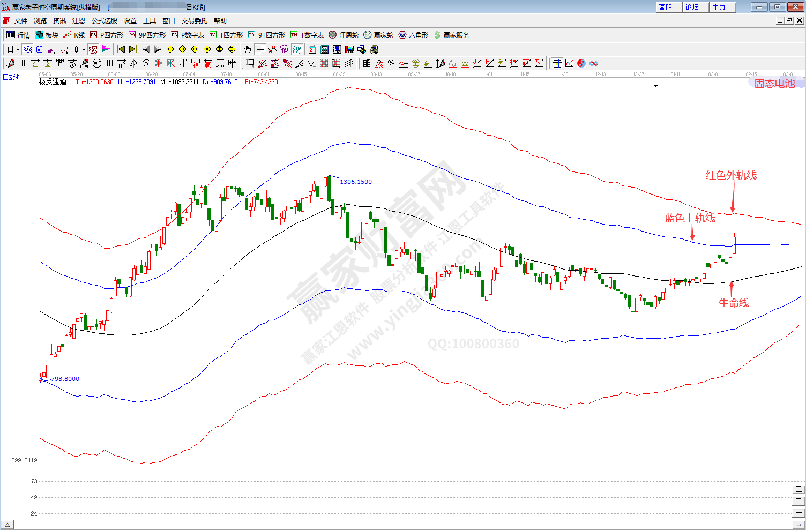Click the 客服 button in title bar
The width and height of the screenshot is (806, 530).
click(666, 7)
